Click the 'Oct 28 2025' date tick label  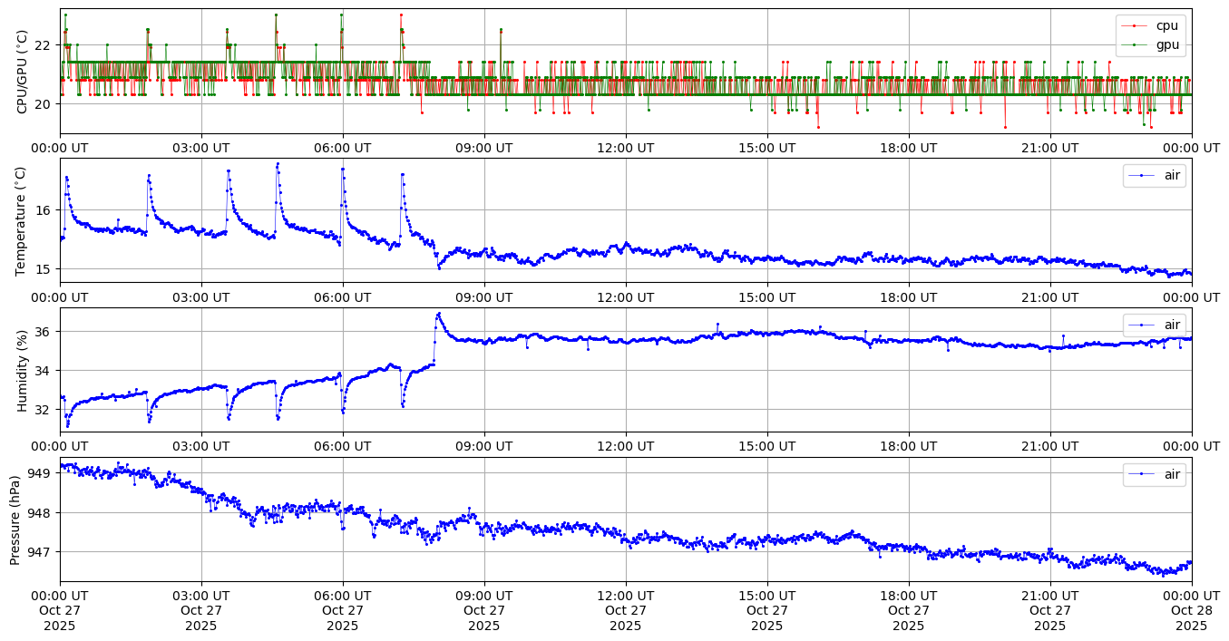(x=1191, y=610)
